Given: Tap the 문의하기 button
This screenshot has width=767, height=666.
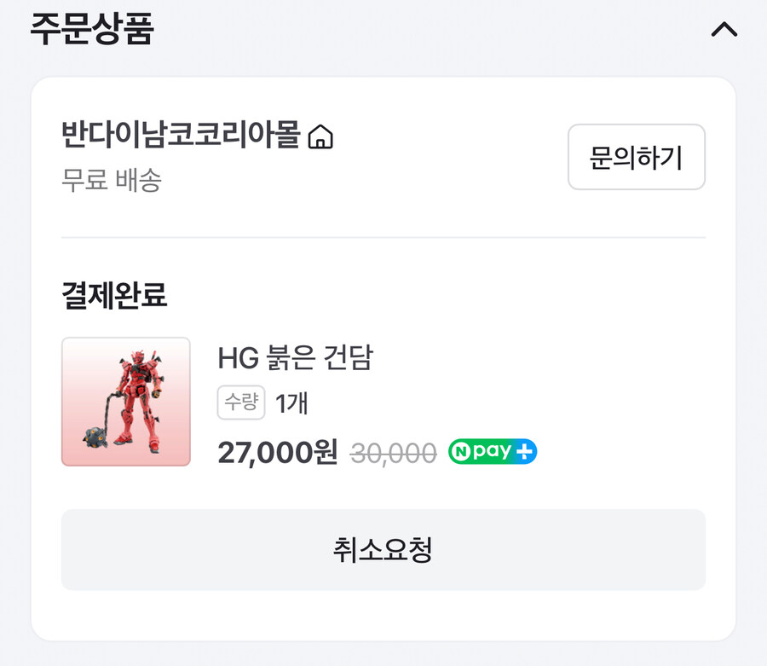Looking at the screenshot, I should tap(636, 157).
